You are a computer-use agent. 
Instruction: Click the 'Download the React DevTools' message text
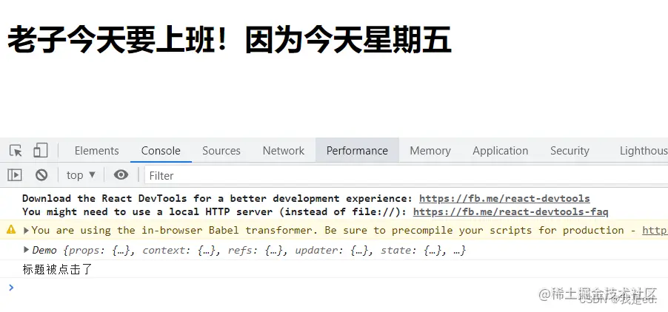coord(217,198)
